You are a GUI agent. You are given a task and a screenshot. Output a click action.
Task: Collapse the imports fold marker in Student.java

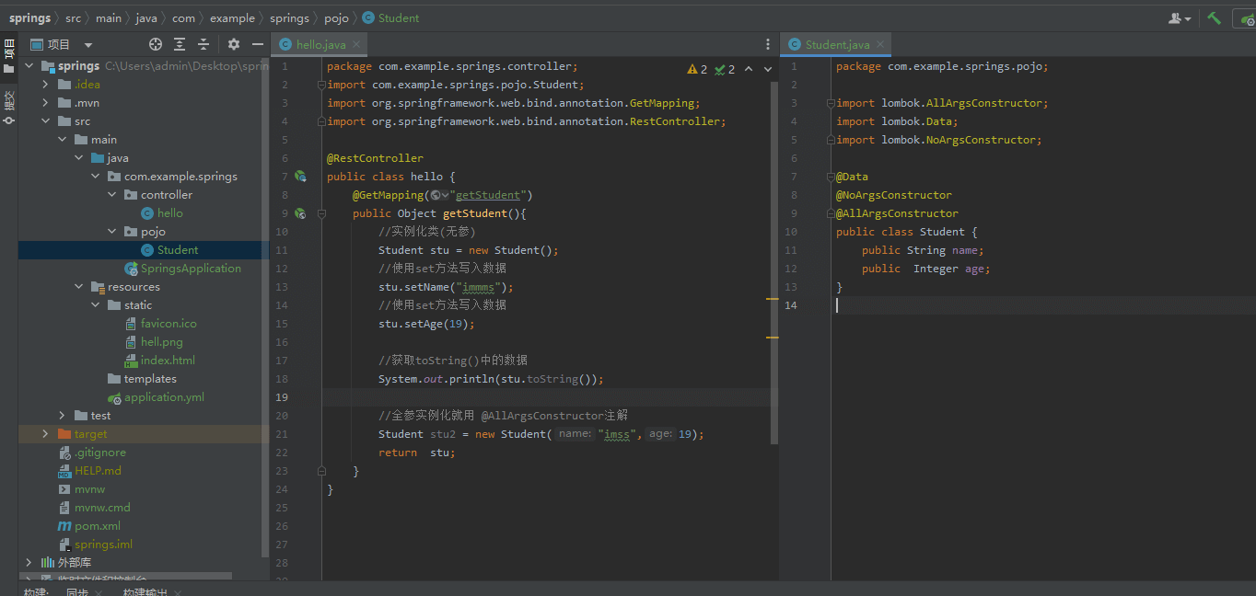[x=831, y=103]
